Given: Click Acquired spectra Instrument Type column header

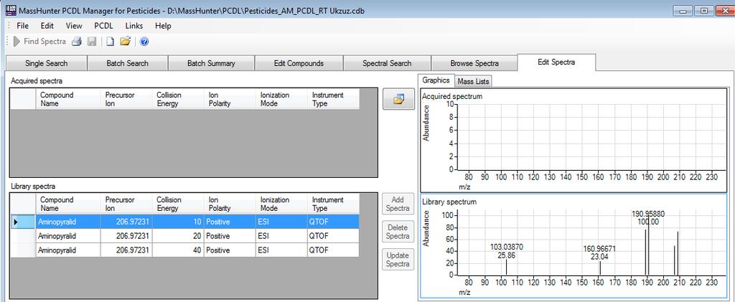Looking at the screenshot, I should click(x=333, y=99).
